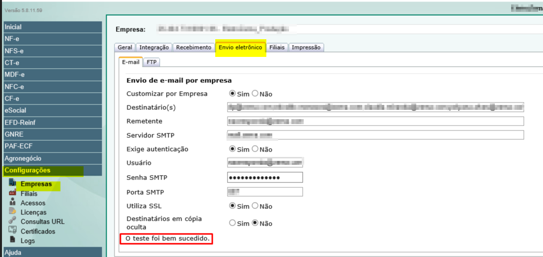Image resolution: width=543 pixels, height=257 pixels.
Task: Open the Certificados sidebar link
Action: (x=38, y=231)
